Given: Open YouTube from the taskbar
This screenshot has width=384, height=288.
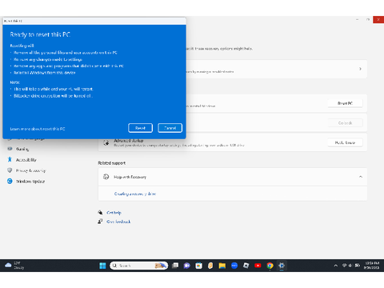Looking at the screenshot, I should coord(258,266).
